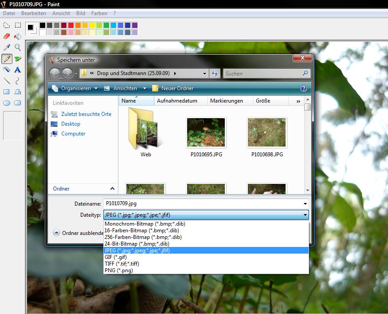Select the Ellipse shape tool
This screenshot has width=388, height=314.
click(7, 103)
